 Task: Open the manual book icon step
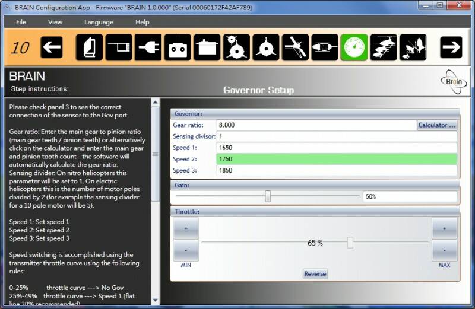click(x=90, y=47)
